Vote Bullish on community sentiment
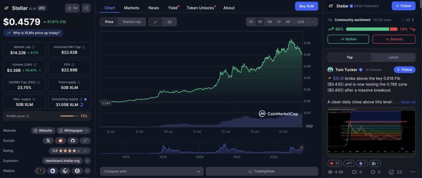The image size is (422, 178). point(348,39)
